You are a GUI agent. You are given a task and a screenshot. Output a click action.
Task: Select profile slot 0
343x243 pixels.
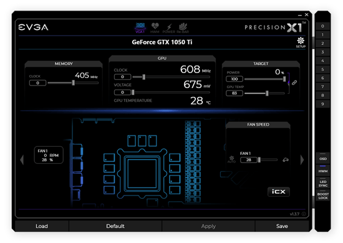[322, 26]
